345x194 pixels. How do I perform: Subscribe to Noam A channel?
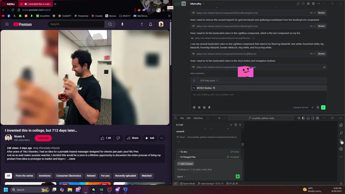pos(43,138)
